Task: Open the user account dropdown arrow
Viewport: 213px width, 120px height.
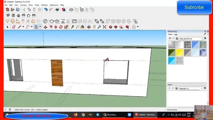Action: (138, 27)
